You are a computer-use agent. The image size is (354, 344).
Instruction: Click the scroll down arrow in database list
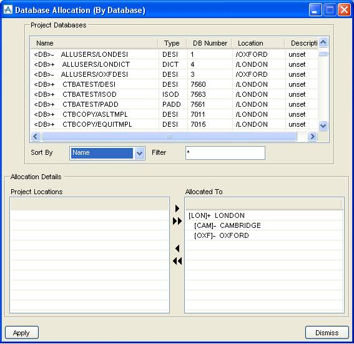pyautogui.click(x=323, y=125)
